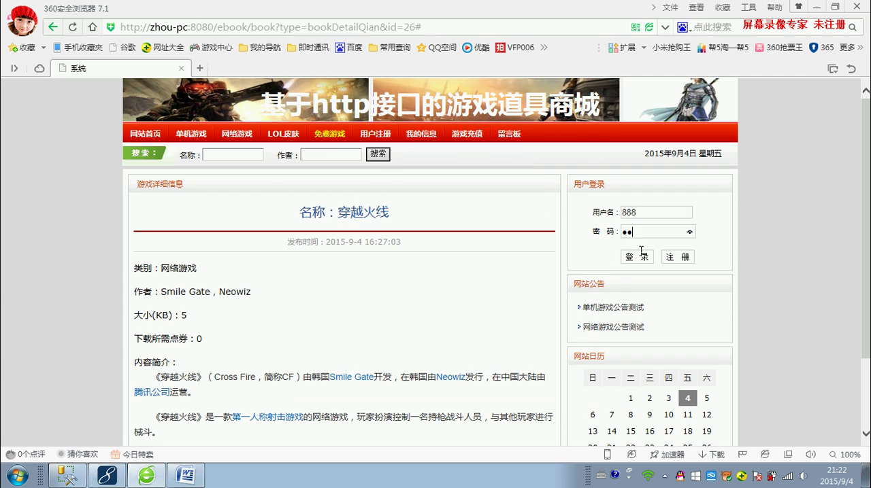Show password with the eye icon

689,232
